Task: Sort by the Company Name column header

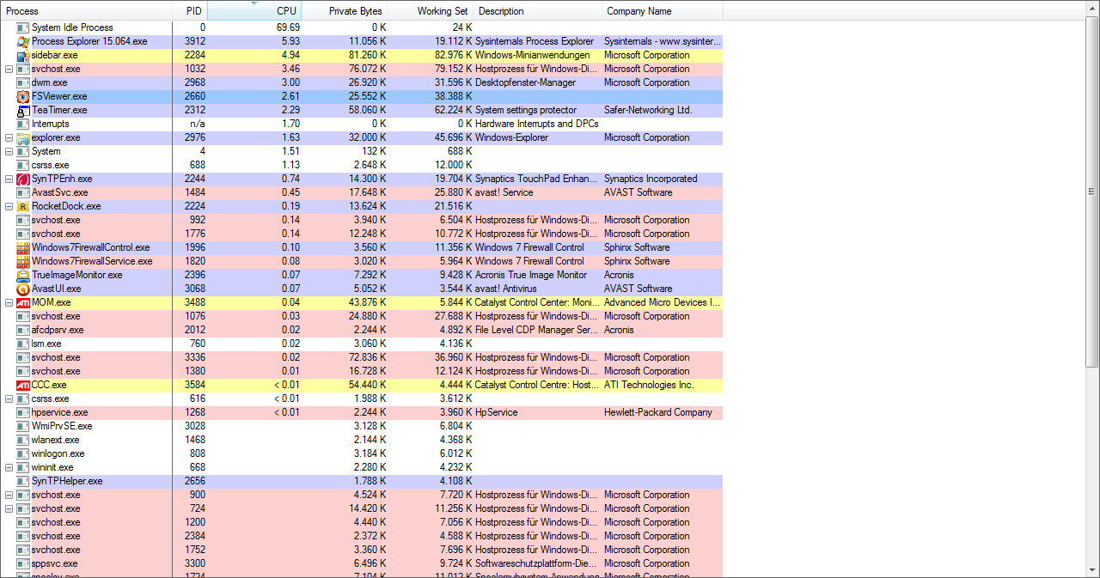Action: [663, 11]
